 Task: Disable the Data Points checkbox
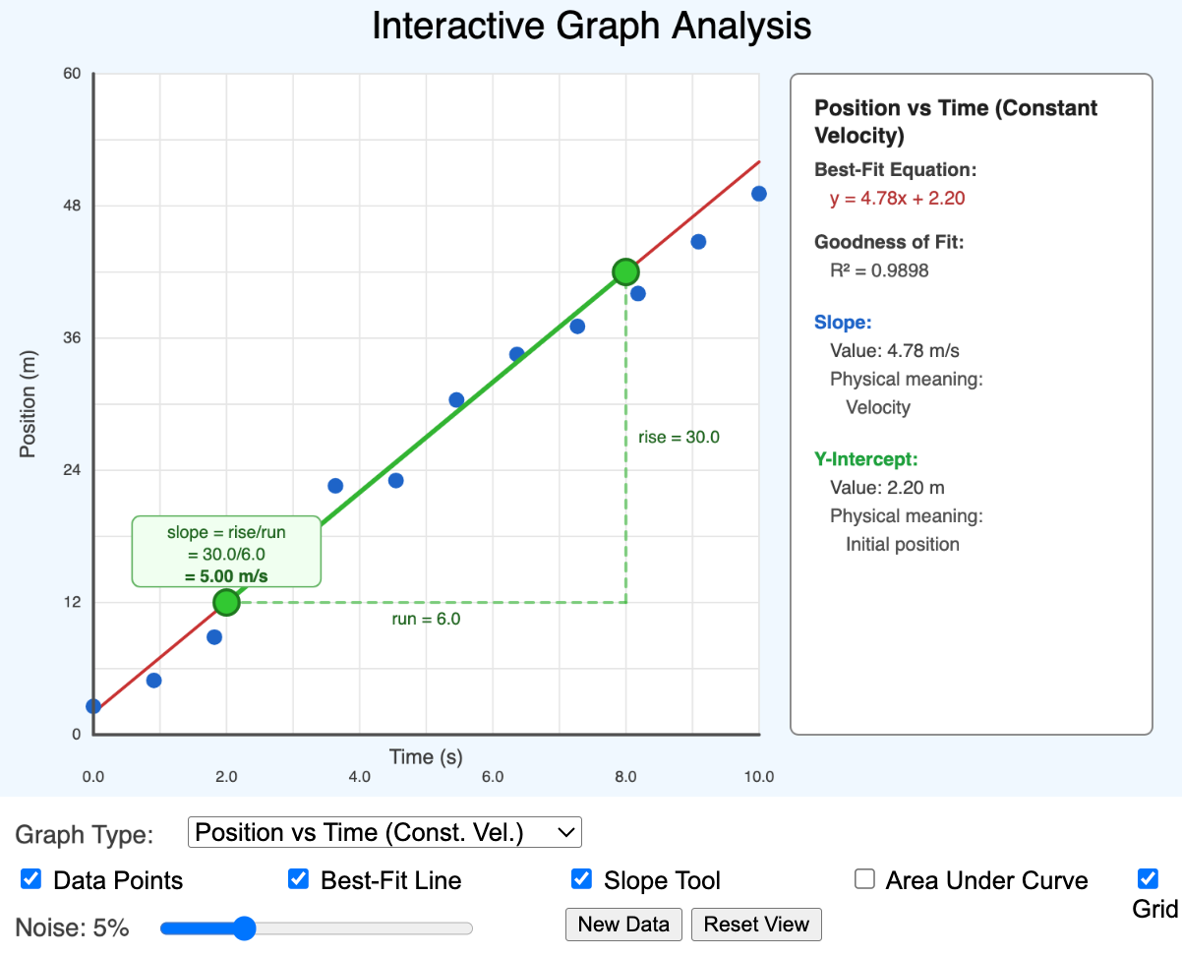tap(30, 879)
